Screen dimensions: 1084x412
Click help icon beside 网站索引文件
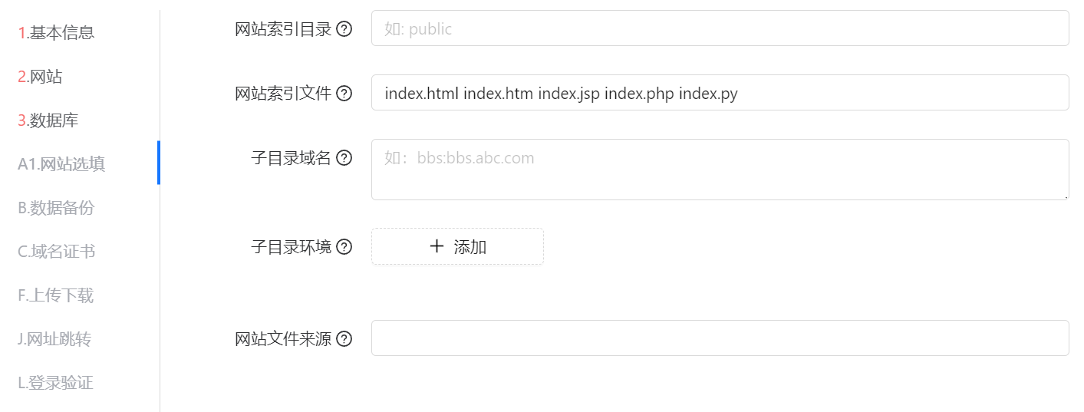(x=344, y=94)
